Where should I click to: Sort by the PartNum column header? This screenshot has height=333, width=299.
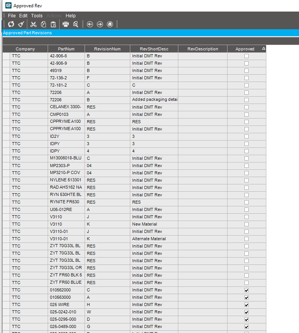(66, 49)
